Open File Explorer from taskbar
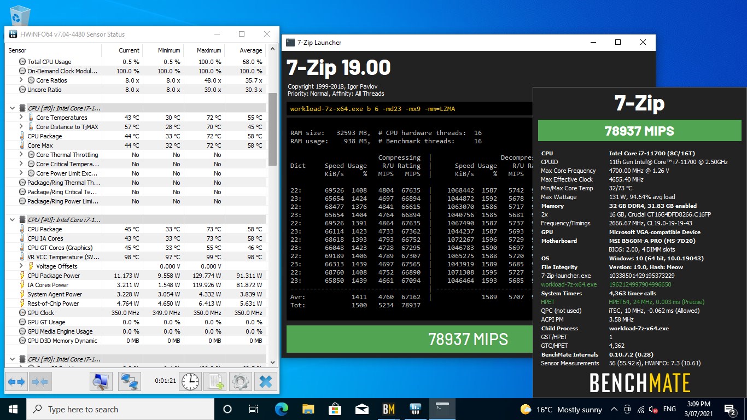747x420 pixels. 308,409
